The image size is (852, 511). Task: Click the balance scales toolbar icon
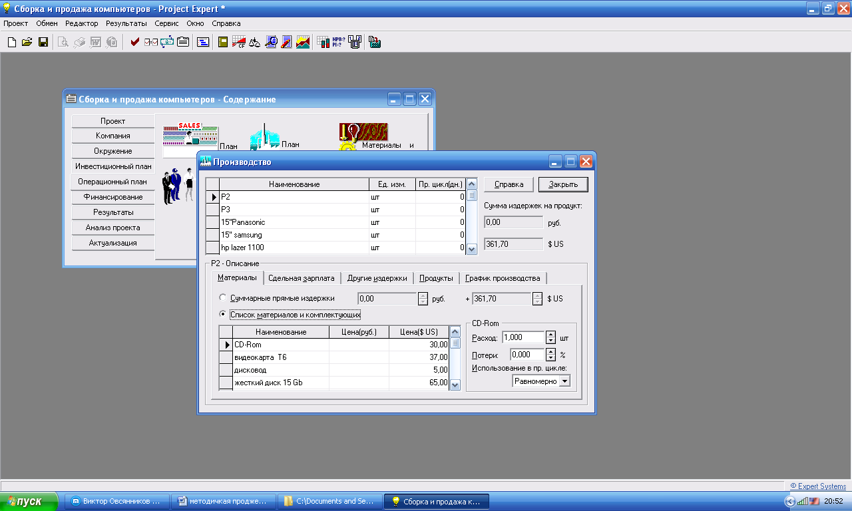pos(254,42)
